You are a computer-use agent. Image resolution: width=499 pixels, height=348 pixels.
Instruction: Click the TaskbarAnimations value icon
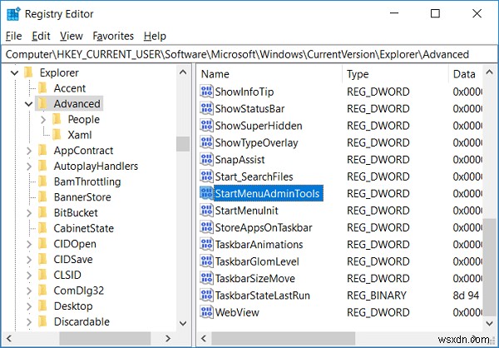[x=206, y=245]
